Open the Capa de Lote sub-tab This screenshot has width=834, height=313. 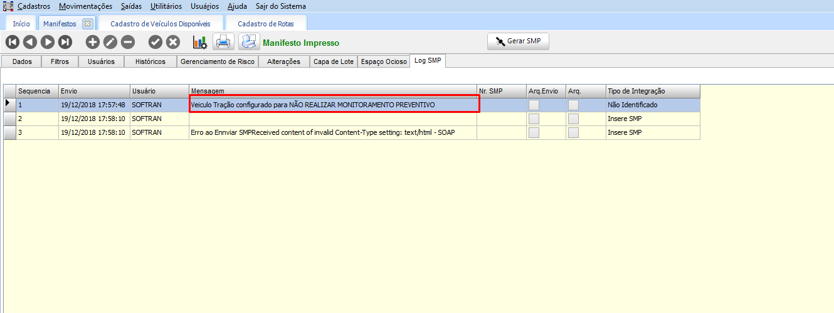click(334, 61)
